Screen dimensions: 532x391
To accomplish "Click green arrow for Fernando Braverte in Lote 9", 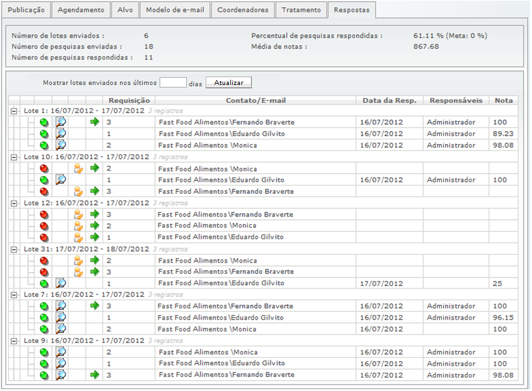I will pos(94,375).
